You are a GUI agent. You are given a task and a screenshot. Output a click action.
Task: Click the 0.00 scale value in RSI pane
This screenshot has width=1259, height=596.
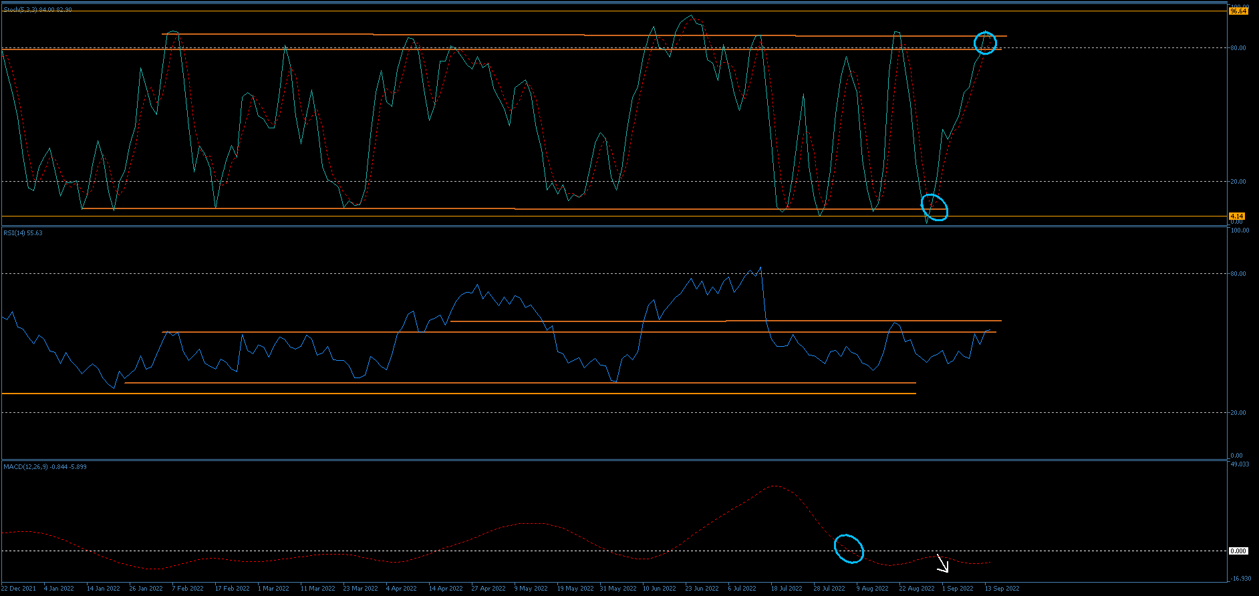1236,456
